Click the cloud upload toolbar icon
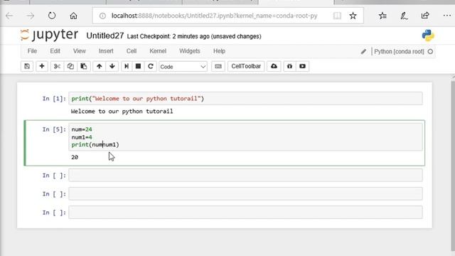The height and width of the screenshot is (256, 455). 274,66
